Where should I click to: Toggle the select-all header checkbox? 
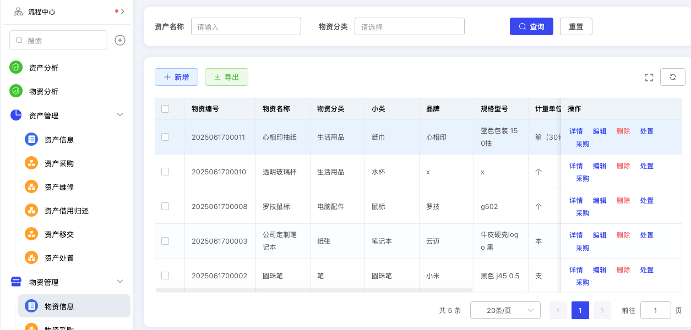165,109
